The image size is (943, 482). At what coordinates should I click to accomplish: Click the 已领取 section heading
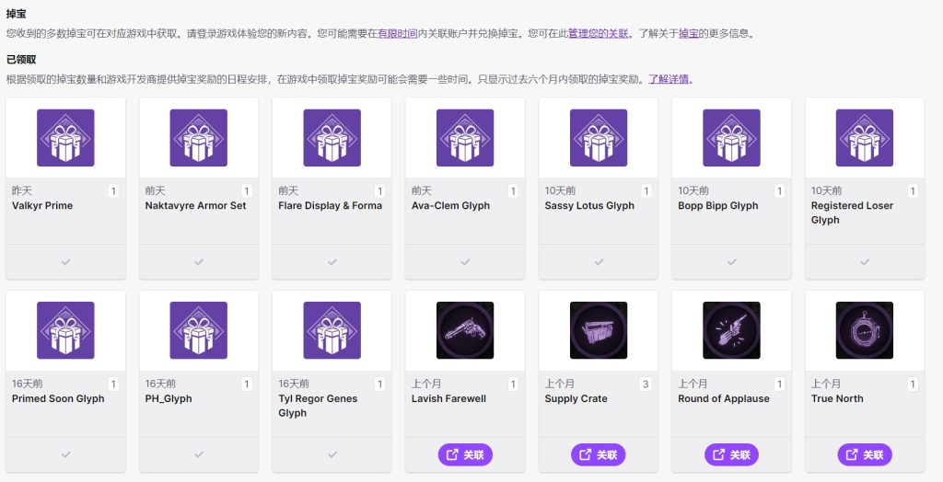21,60
